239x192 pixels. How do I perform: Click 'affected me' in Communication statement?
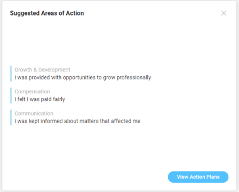126,121
